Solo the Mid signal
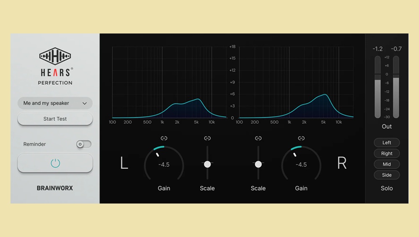Image resolution: width=419 pixels, height=237 pixels. click(x=387, y=164)
